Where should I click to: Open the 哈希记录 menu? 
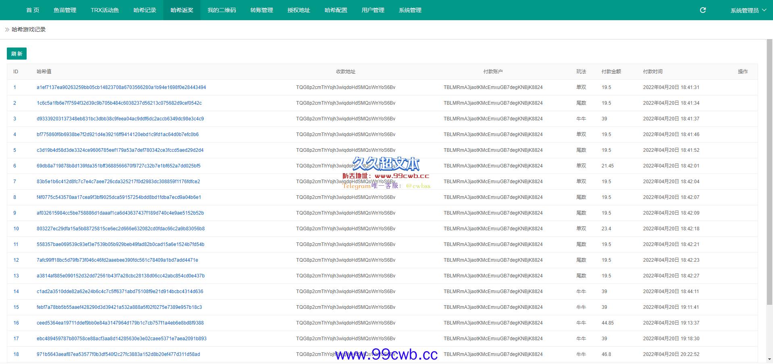point(145,10)
